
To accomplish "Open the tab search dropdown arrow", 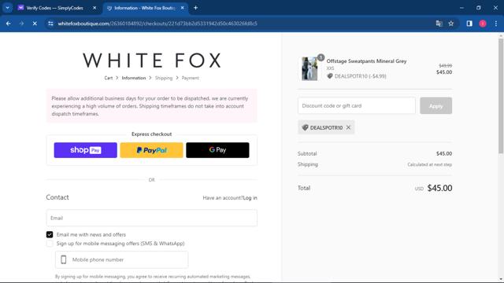I will [x=7, y=8].
